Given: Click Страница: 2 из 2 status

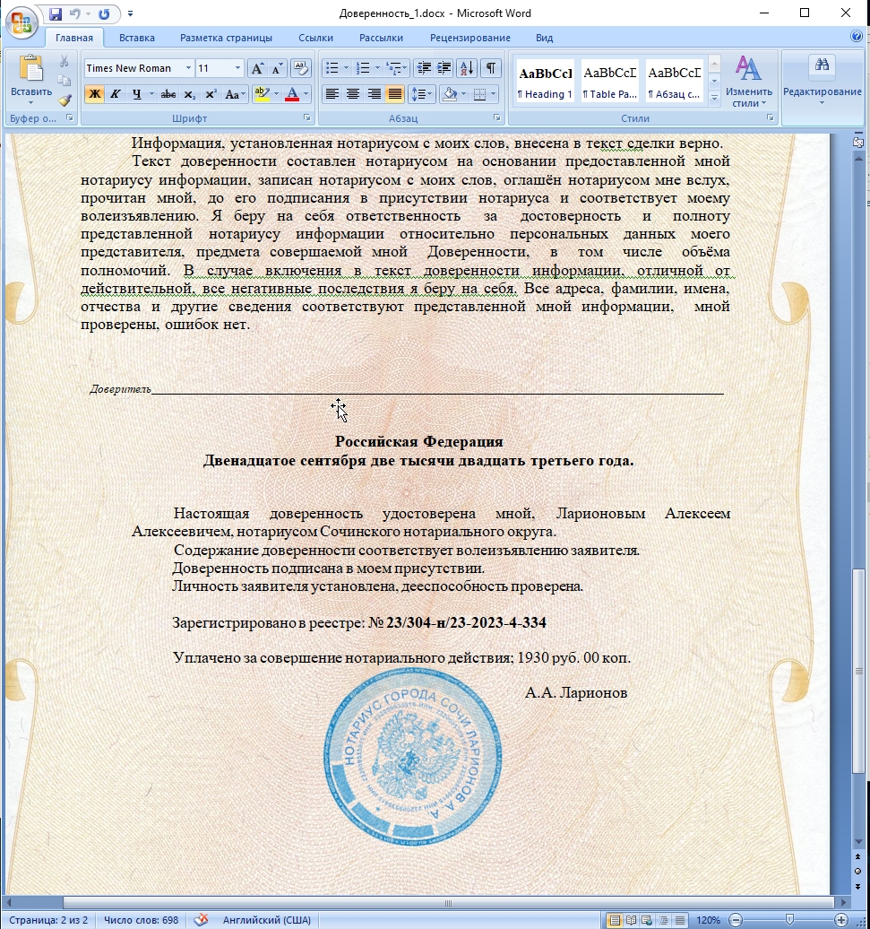Looking at the screenshot, I should tap(48, 920).
